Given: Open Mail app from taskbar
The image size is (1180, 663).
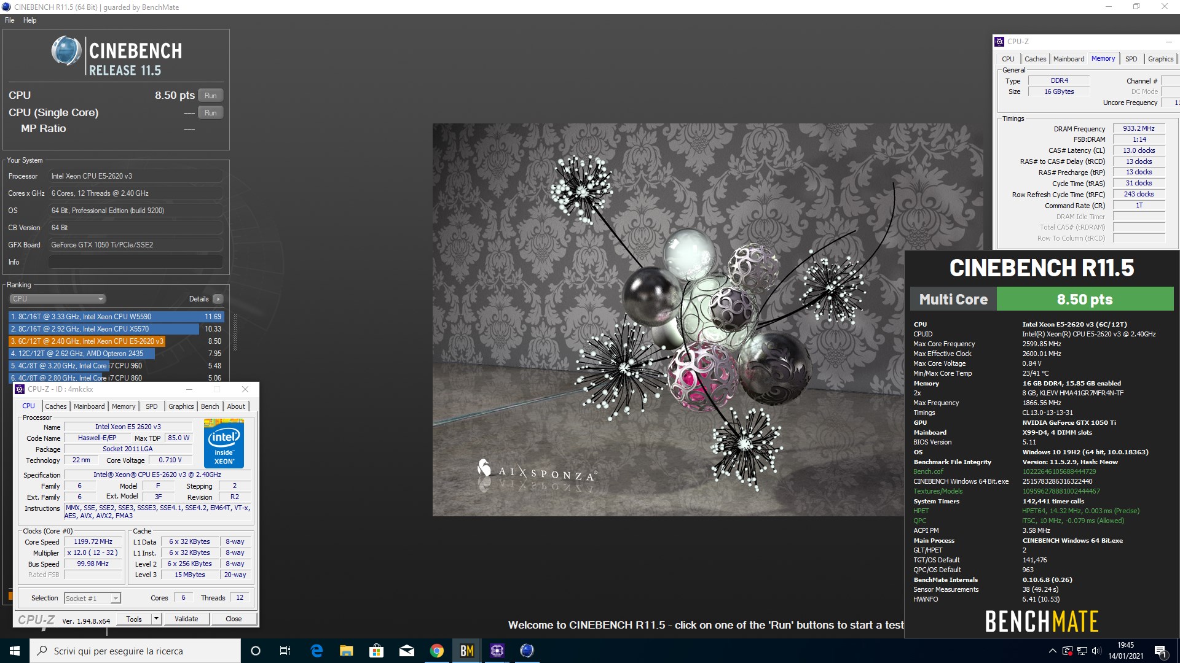Looking at the screenshot, I should [407, 651].
